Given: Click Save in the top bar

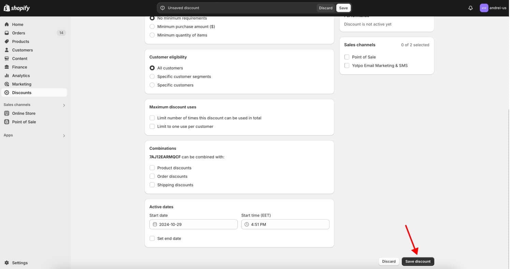Looking at the screenshot, I should [x=343, y=8].
